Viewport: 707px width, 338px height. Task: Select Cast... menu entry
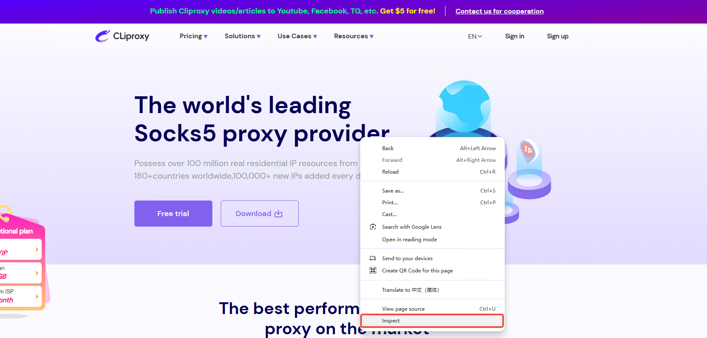pyautogui.click(x=432, y=214)
